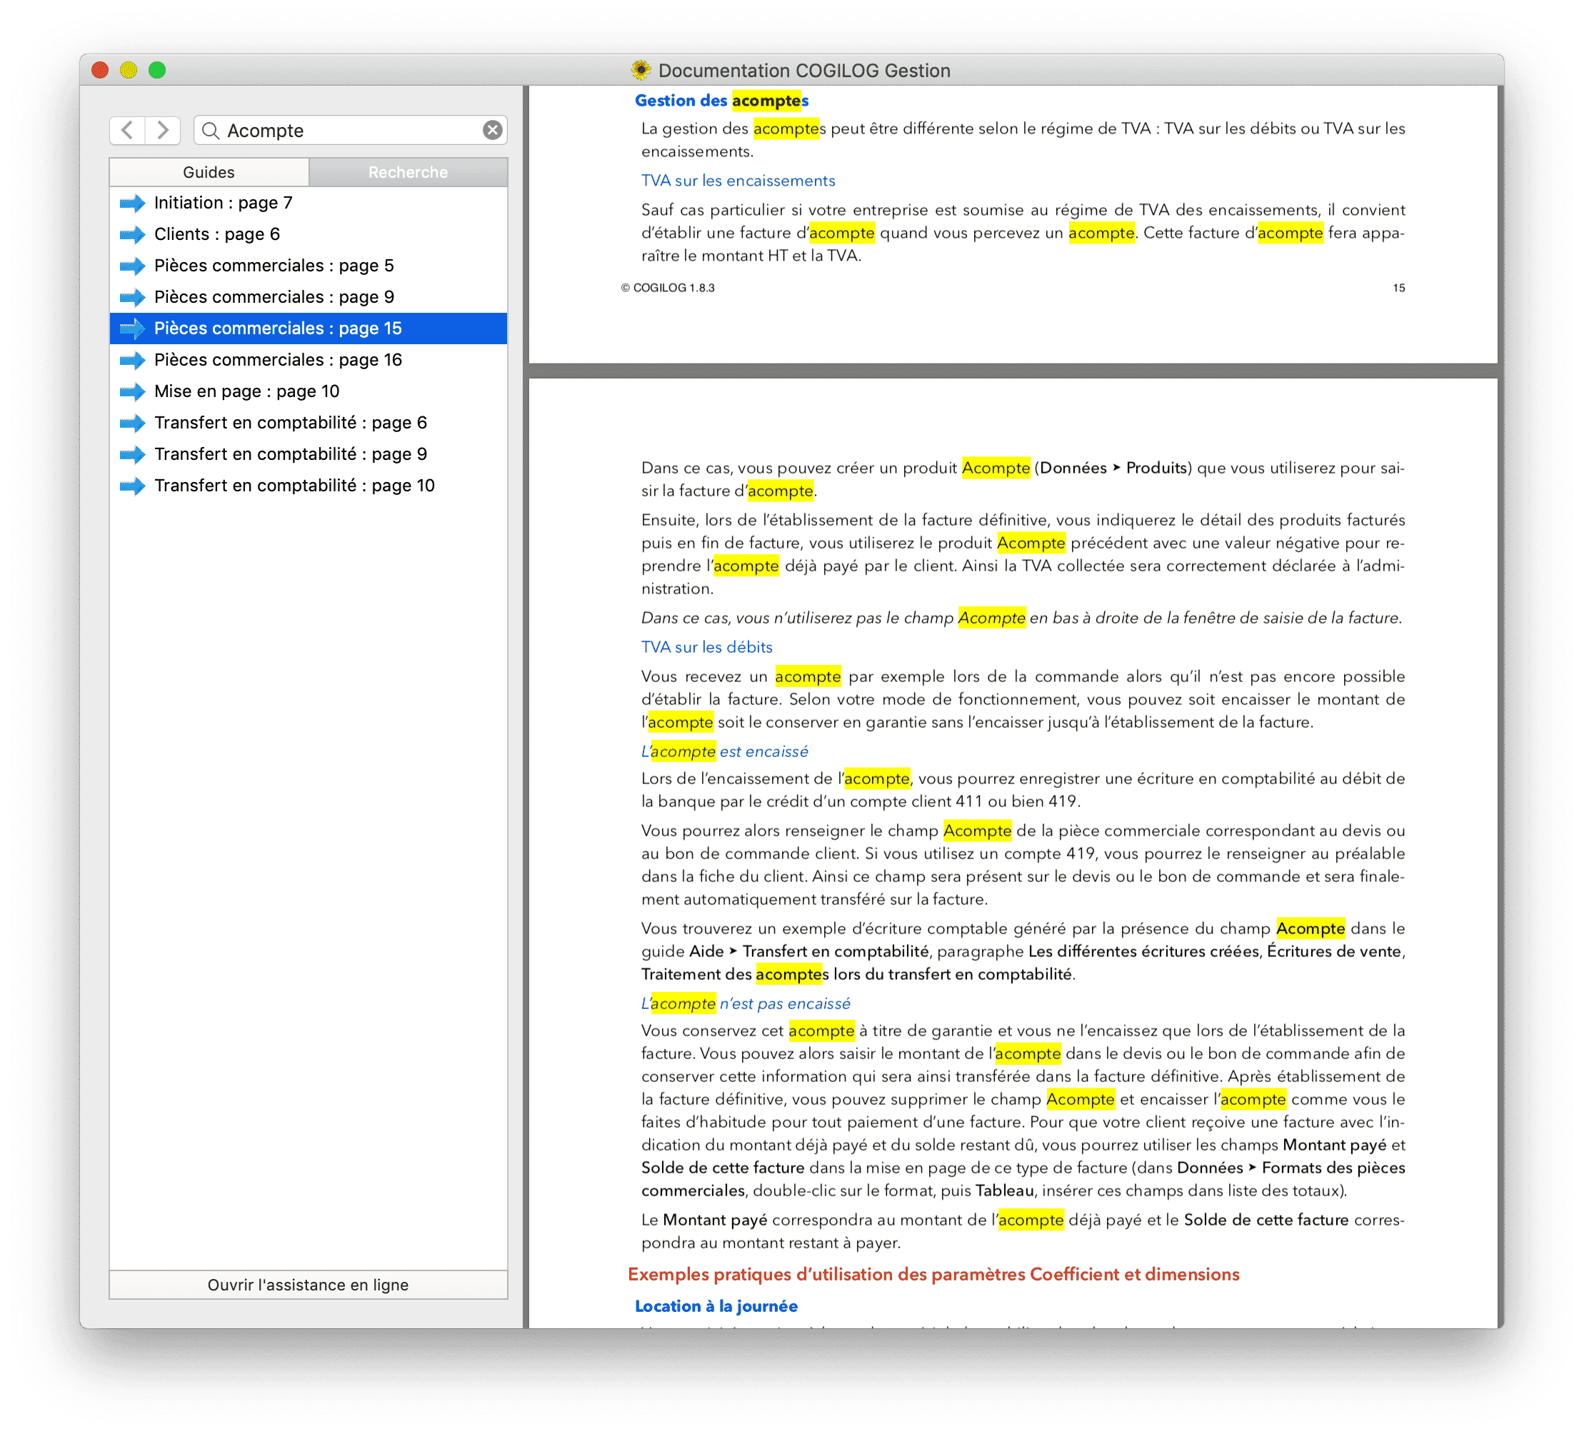This screenshot has height=1434, width=1584.
Task: Open result Transfert en comptabilité : page 10
Action: click(309, 486)
